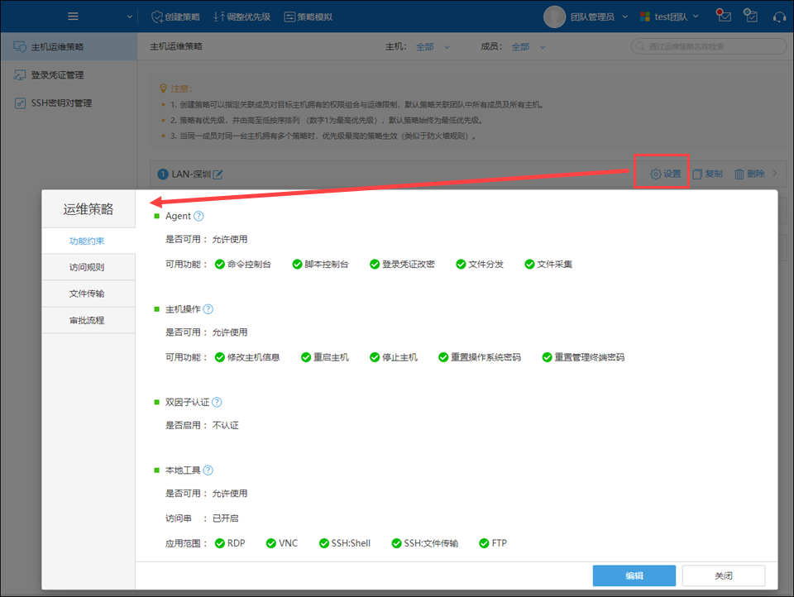Click the blue 编辑 button
The image size is (794, 597).
pos(634,576)
